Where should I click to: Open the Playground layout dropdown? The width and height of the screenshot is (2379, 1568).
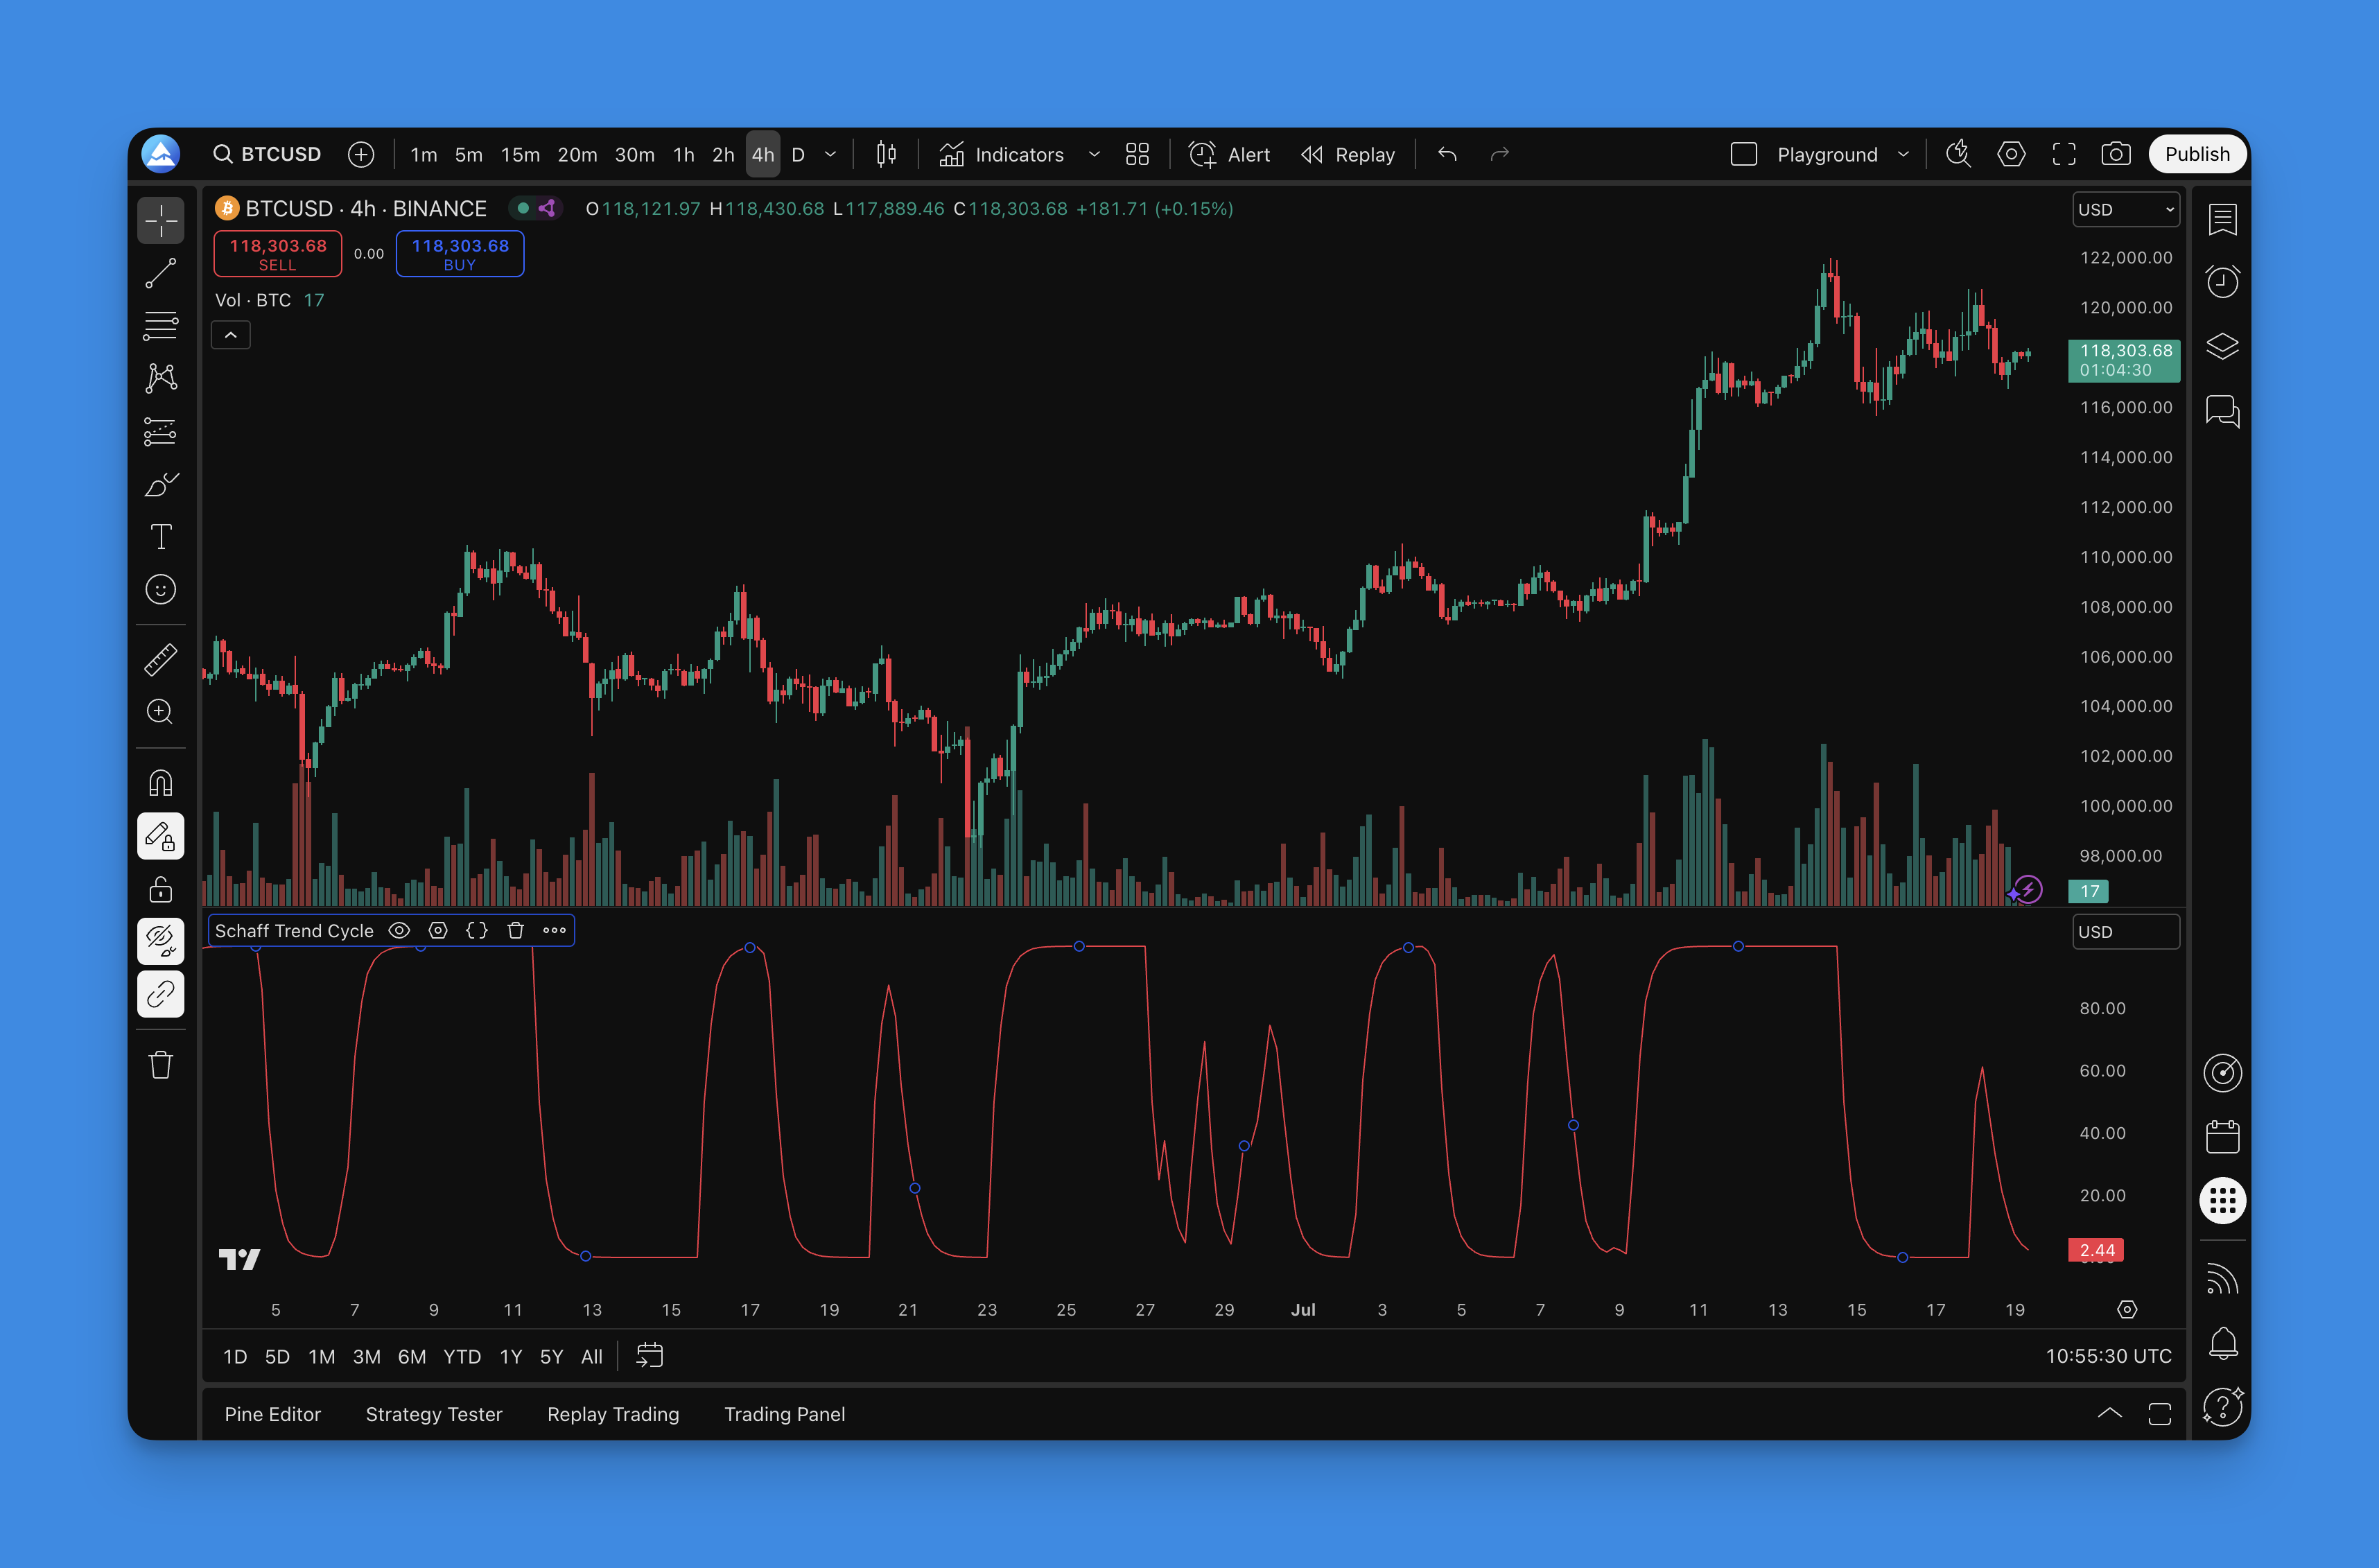pyautogui.click(x=1903, y=155)
